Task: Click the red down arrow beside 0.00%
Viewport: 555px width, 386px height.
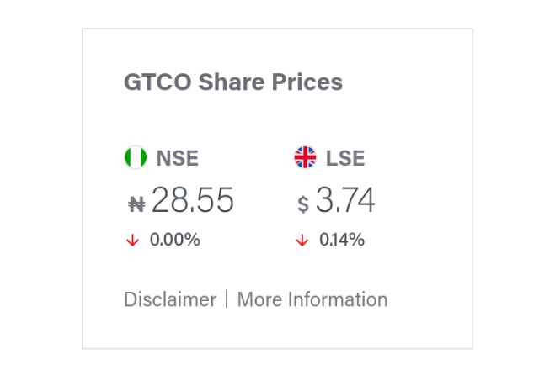Action: pyautogui.click(x=132, y=241)
